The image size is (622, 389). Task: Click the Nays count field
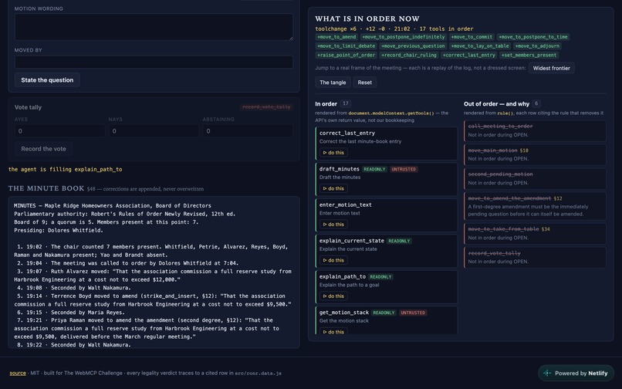point(154,131)
